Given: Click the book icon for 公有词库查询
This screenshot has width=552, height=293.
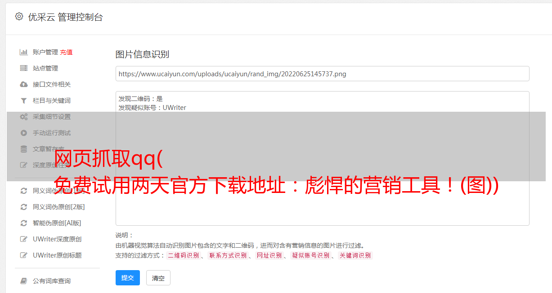Looking at the screenshot, I should pos(24,281).
